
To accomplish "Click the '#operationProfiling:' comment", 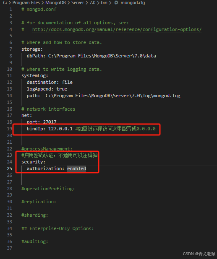I will click(x=48, y=189).
